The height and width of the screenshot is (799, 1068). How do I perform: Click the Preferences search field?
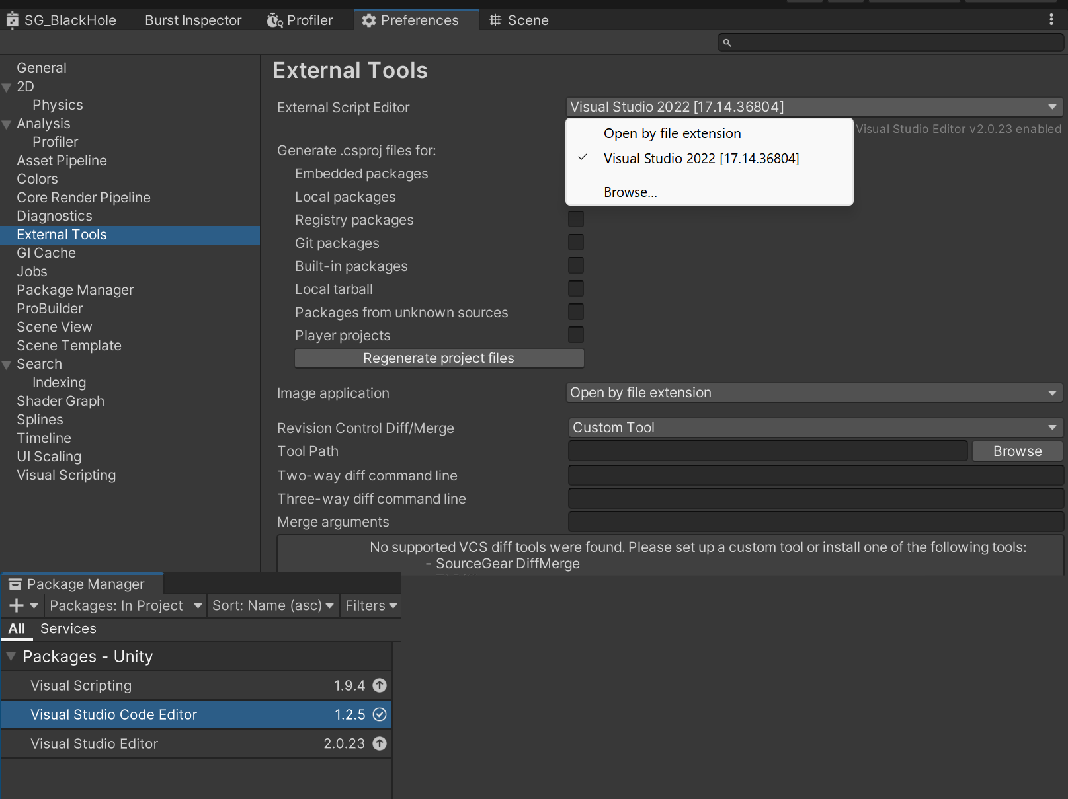pyautogui.click(x=890, y=43)
